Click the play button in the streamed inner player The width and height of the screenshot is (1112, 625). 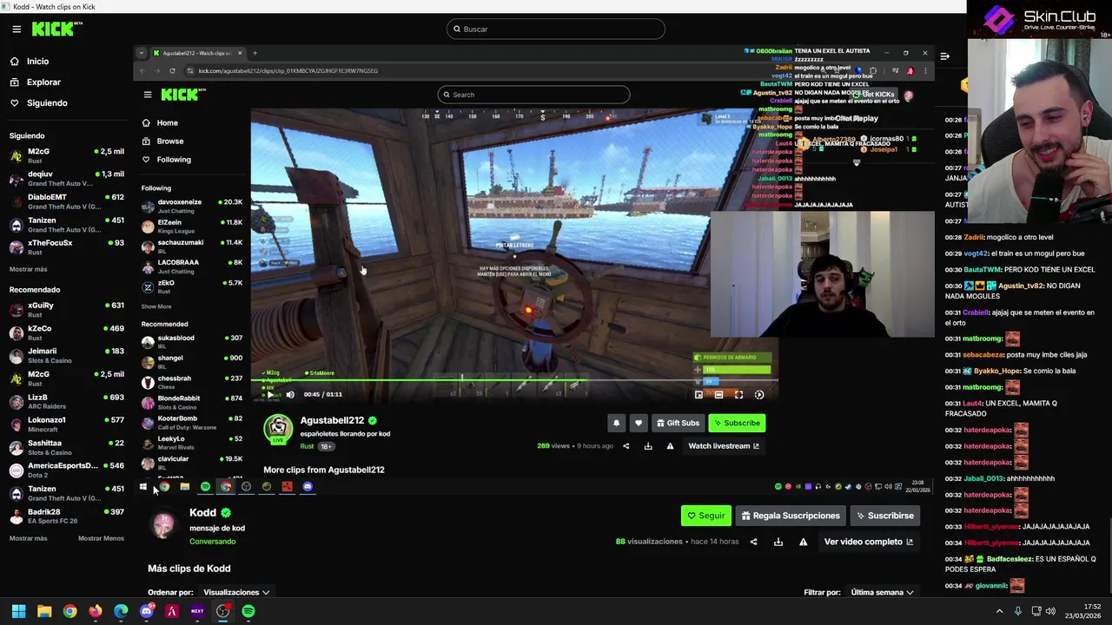coord(270,394)
